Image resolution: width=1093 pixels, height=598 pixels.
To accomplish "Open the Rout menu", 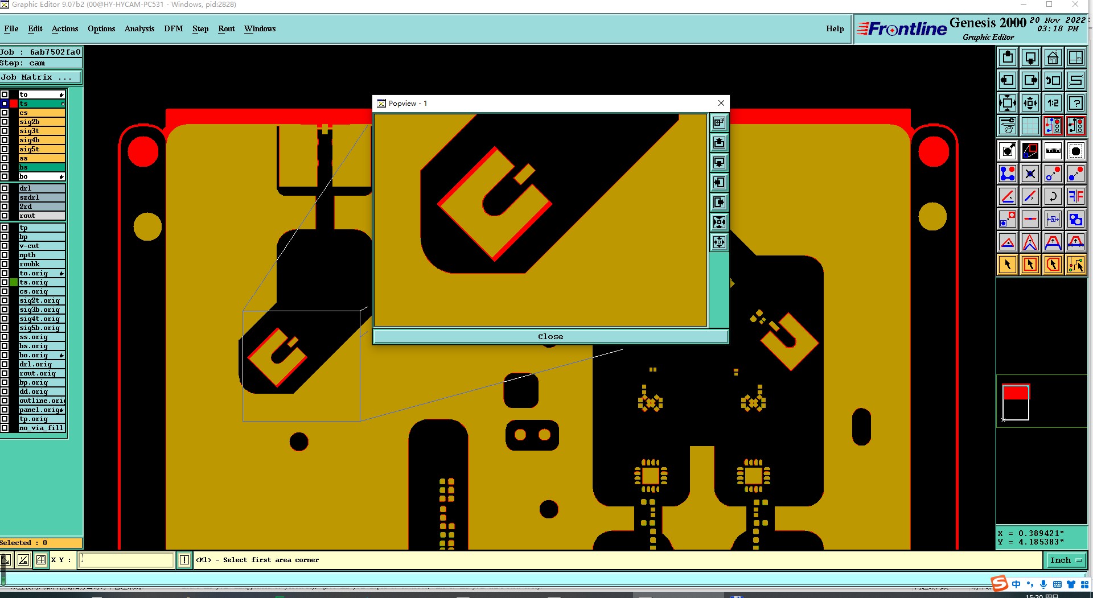I will (x=227, y=28).
